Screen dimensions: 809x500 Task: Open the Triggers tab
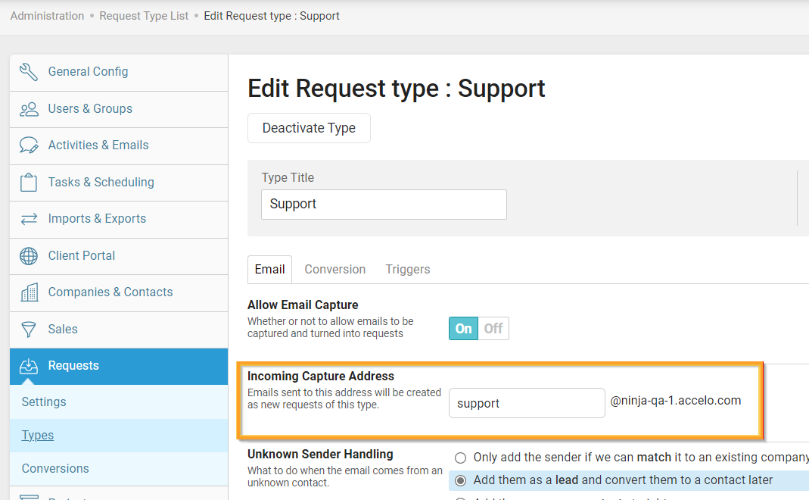tap(407, 270)
